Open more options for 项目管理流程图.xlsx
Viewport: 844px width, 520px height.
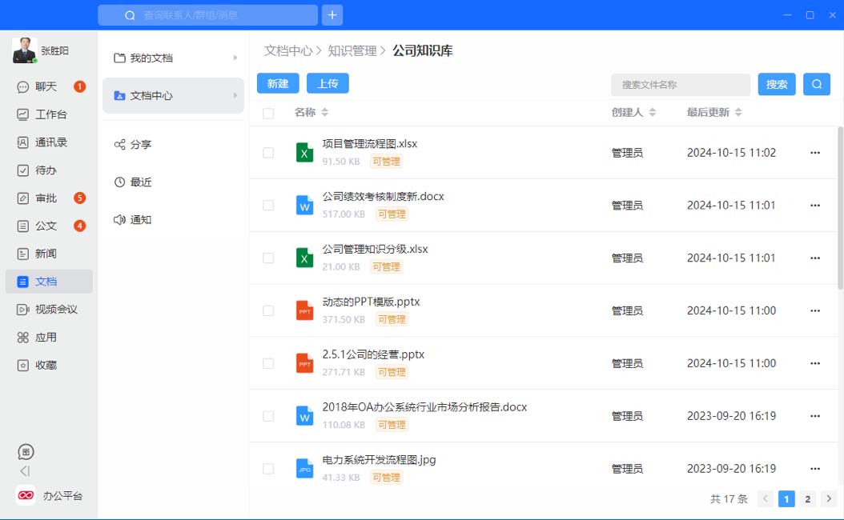tap(815, 153)
